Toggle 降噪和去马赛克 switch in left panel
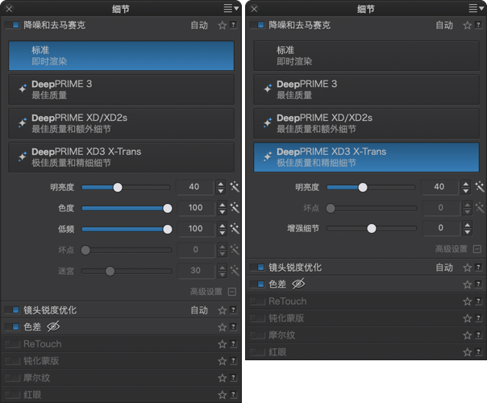Screen dimensions: 487x403 coord(12,25)
